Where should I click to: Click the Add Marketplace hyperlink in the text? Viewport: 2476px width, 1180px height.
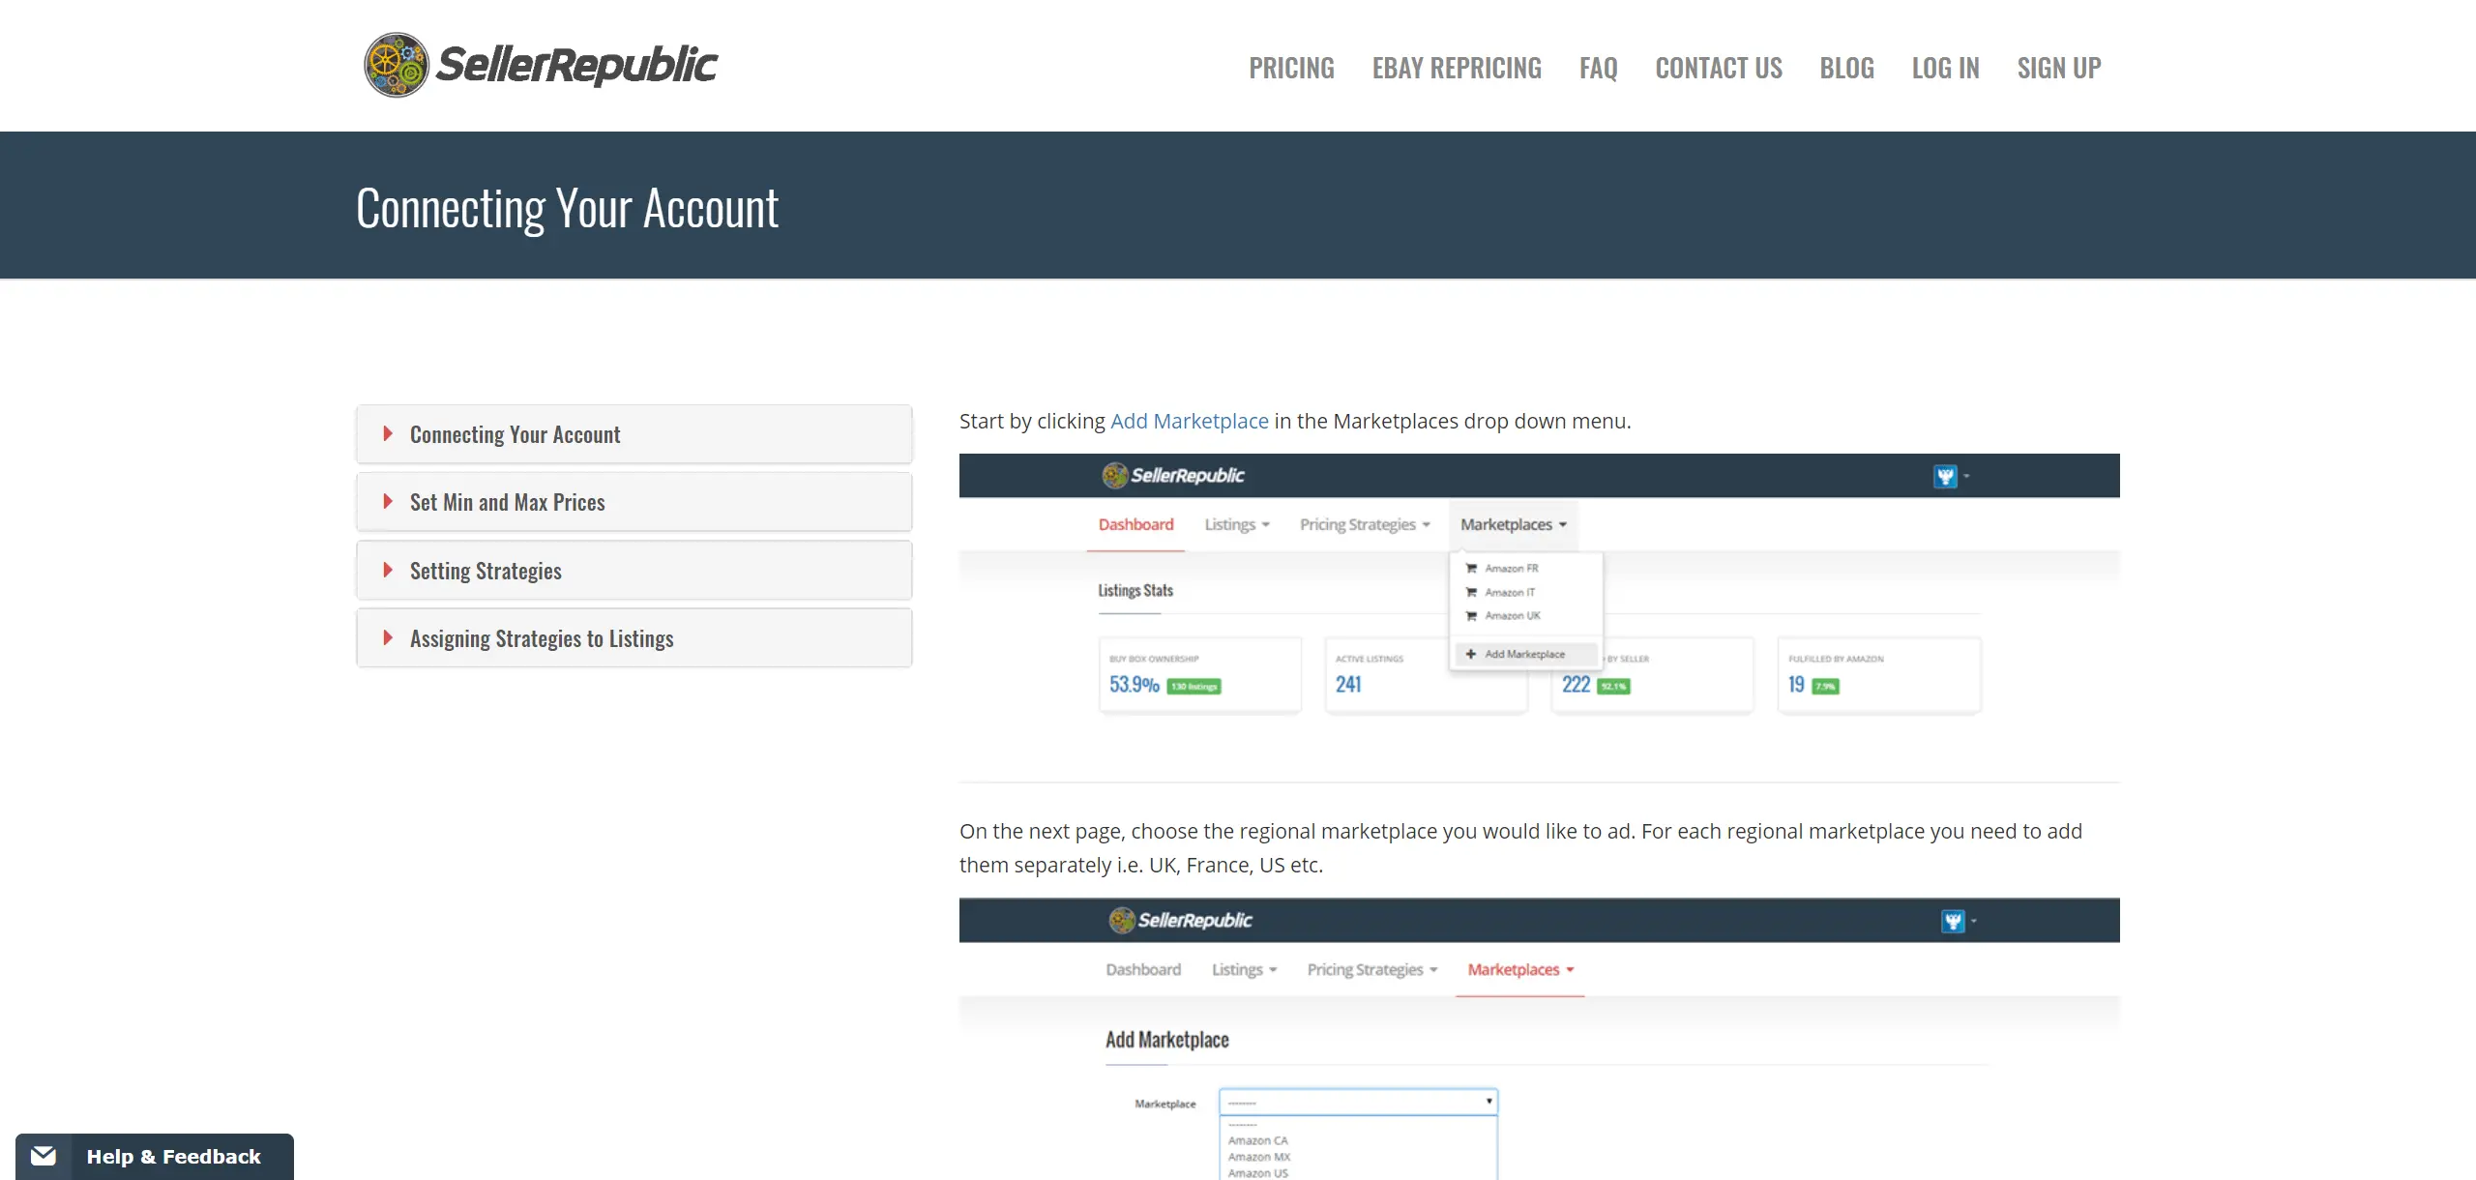coord(1189,421)
